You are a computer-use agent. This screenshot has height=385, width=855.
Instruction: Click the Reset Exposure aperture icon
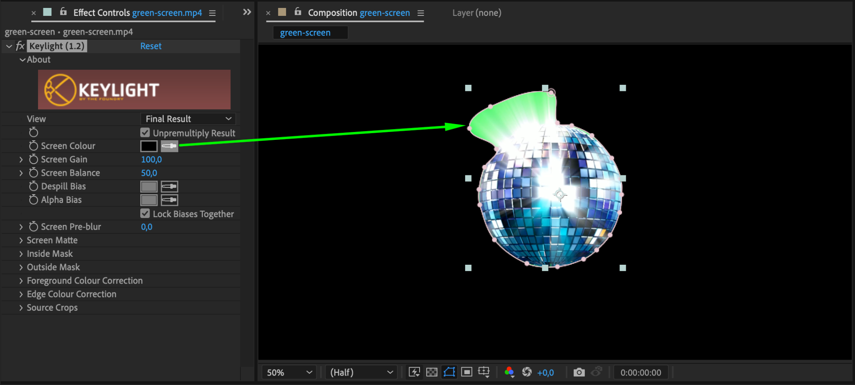527,372
